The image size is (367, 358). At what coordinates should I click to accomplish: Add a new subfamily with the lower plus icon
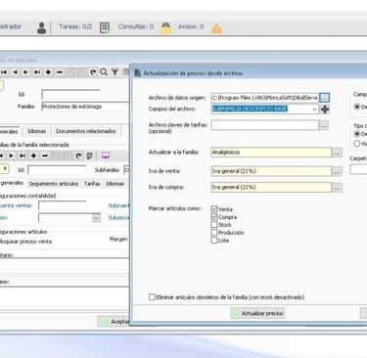pos(33,156)
